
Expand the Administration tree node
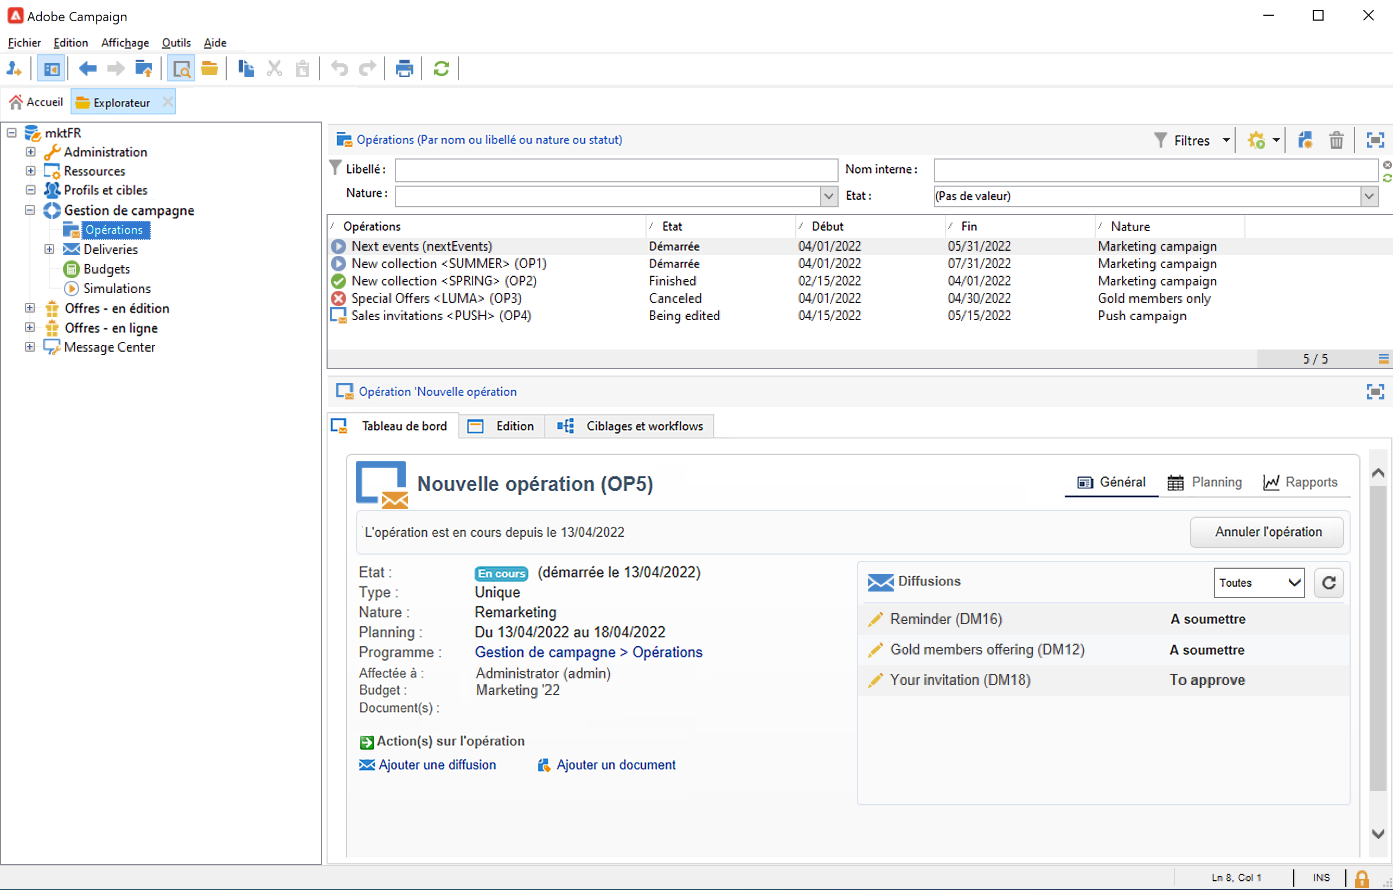[x=31, y=151]
